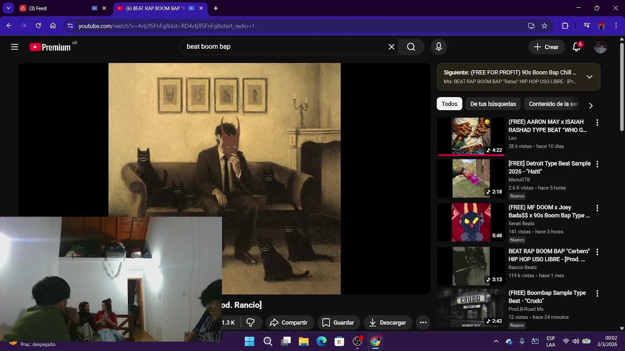Go to YouTube Premium home logo
625x351 pixels.
[50, 47]
